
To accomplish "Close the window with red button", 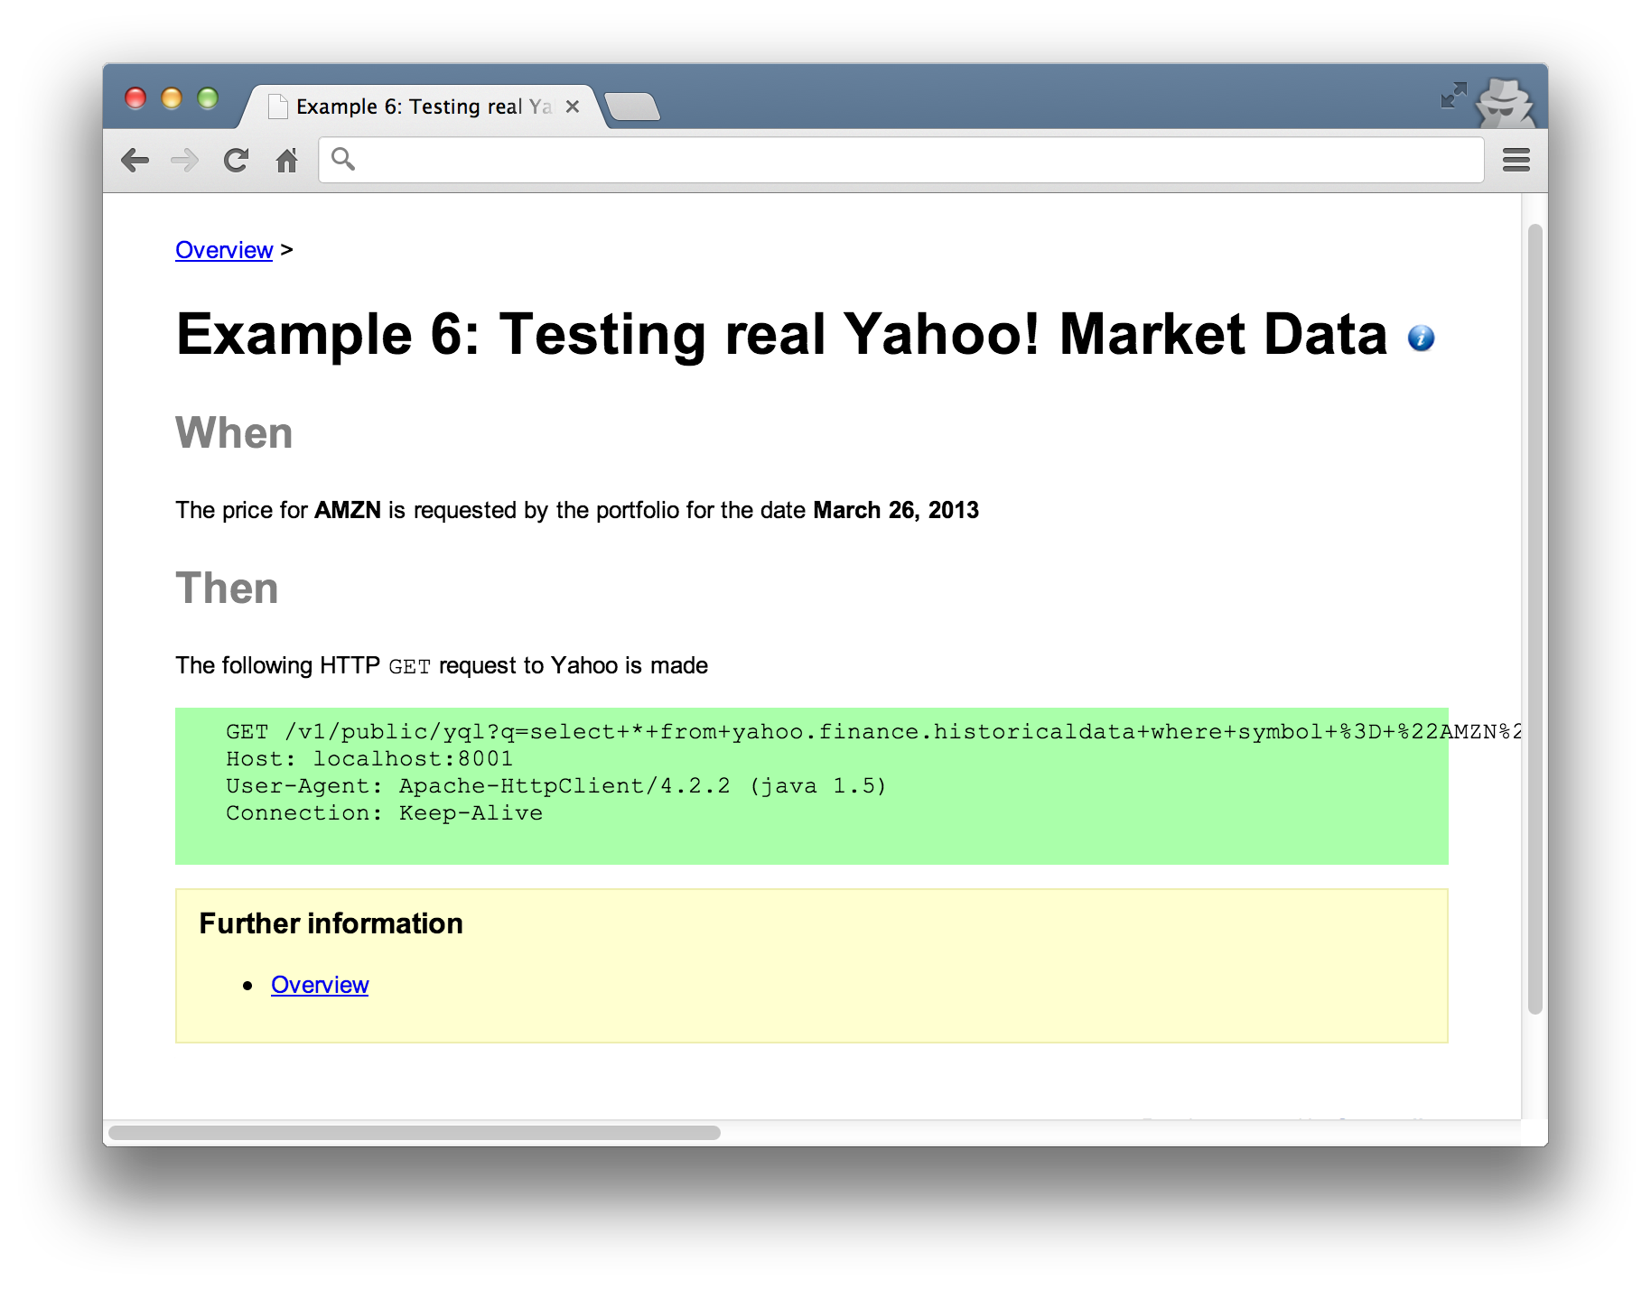I will pos(135,97).
